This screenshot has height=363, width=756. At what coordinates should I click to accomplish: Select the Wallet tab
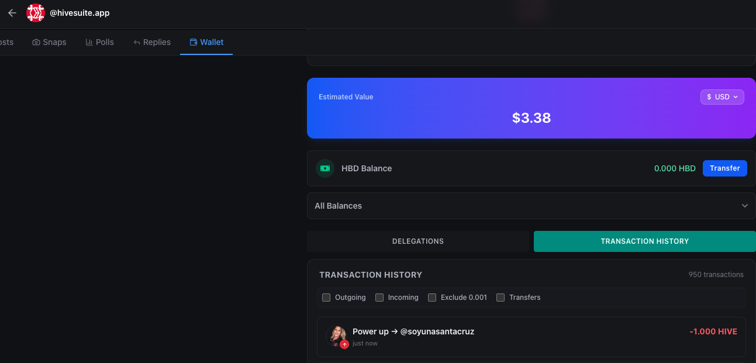[x=206, y=42]
